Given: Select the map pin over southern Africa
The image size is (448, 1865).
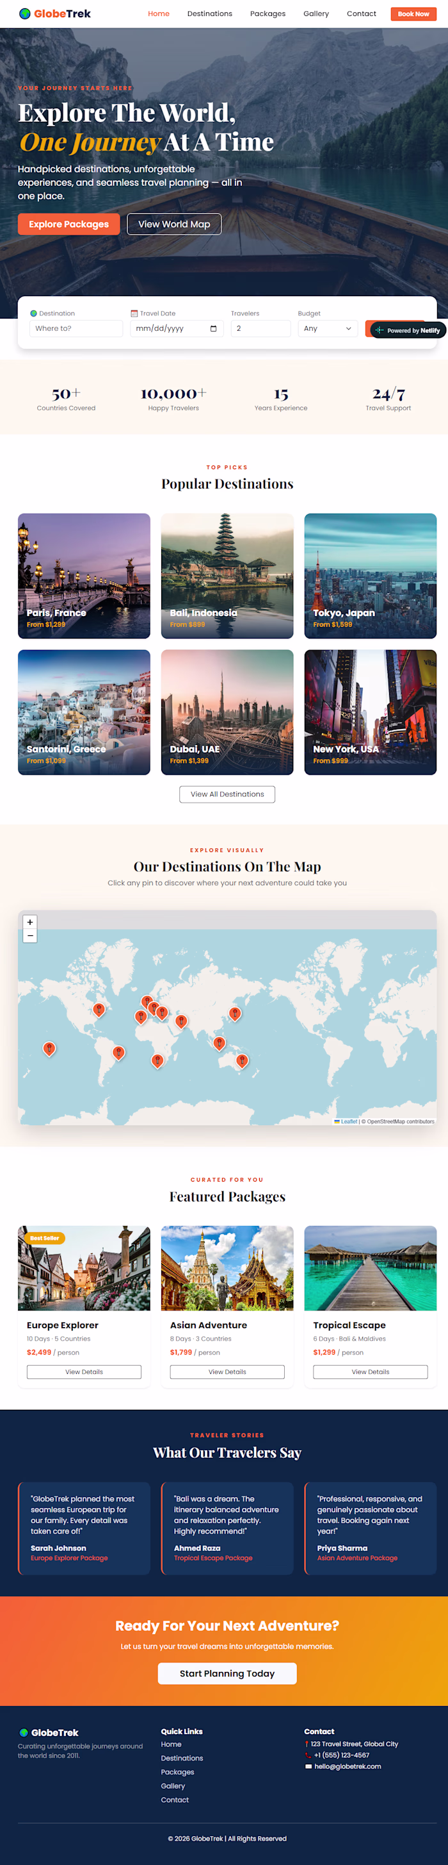Looking at the screenshot, I should pyautogui.click(x=157, y=1060).
